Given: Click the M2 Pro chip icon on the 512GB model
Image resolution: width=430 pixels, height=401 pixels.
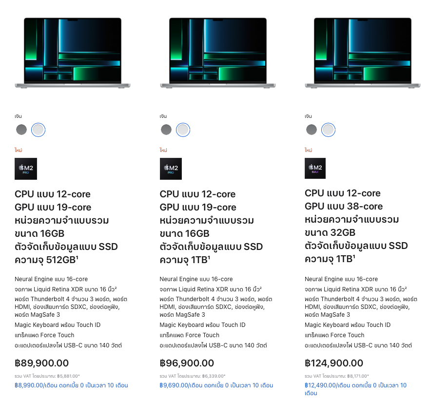Looking at the screenshot, I should [x=25, y=169].
